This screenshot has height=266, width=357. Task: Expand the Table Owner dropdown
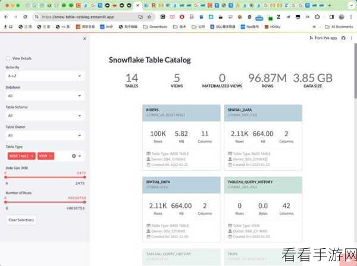[x=45, y=136]
